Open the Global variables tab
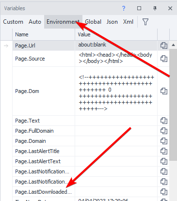Screen dimensions: 177x201 coord(93,22)
